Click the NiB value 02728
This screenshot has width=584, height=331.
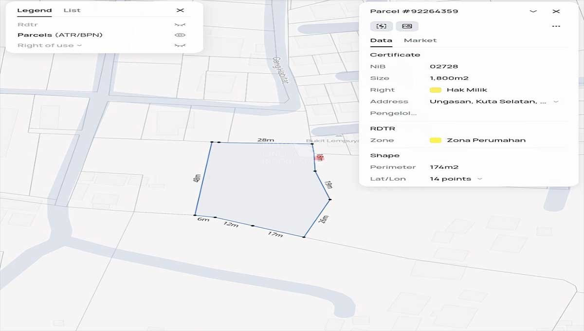click(x=444, y=67)
